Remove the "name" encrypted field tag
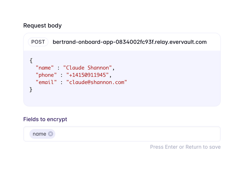Screen dimensions: 244x172 50,134
